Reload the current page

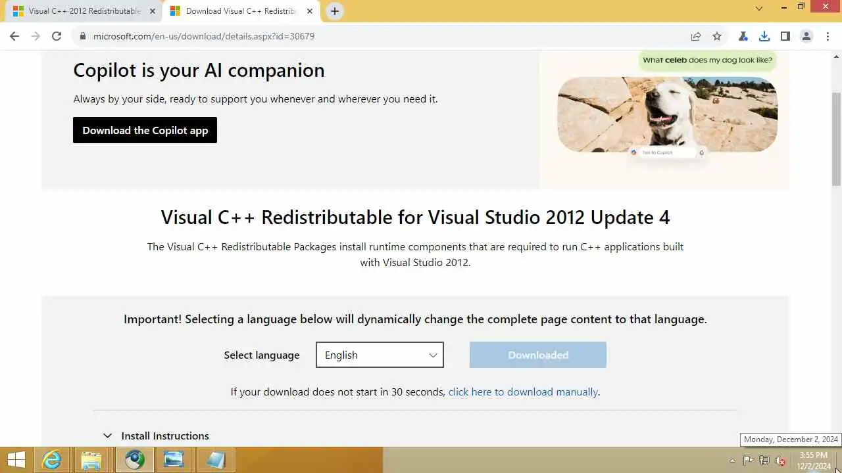pos(57,36)
